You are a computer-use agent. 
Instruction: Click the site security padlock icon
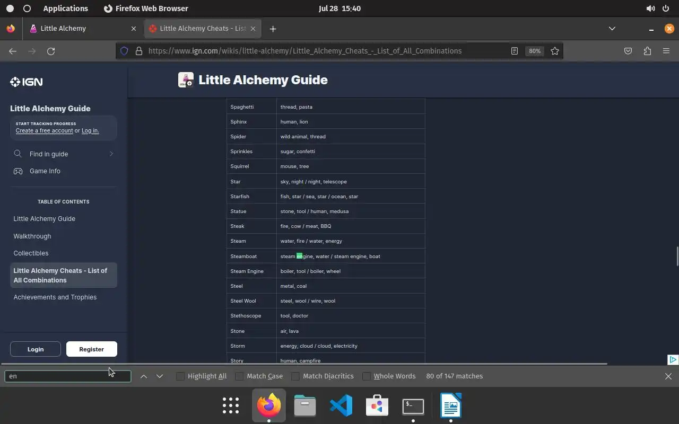(x=139, y=51)
